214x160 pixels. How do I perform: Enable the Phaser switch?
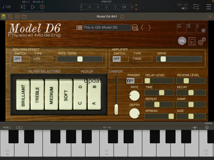tap(134, 81)
